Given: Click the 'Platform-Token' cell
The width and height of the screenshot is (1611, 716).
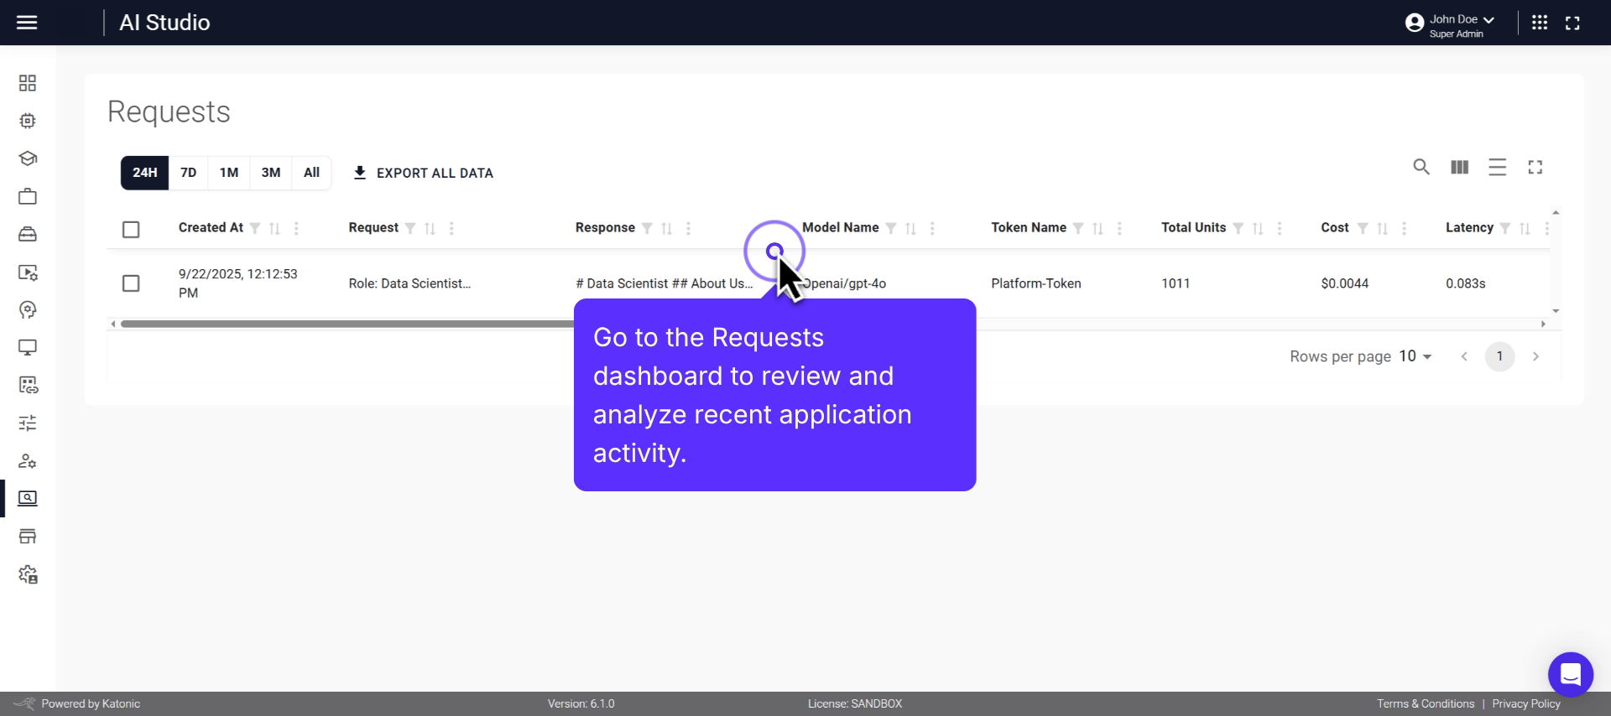Looking at the screenshot, I should [x=1036, y=283].
